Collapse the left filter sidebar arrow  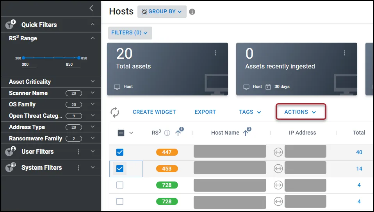click(91, 8)
